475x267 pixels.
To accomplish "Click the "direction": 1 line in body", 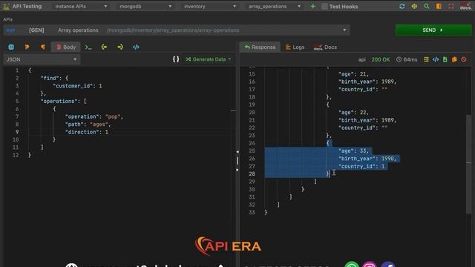I will coord(87,132).
